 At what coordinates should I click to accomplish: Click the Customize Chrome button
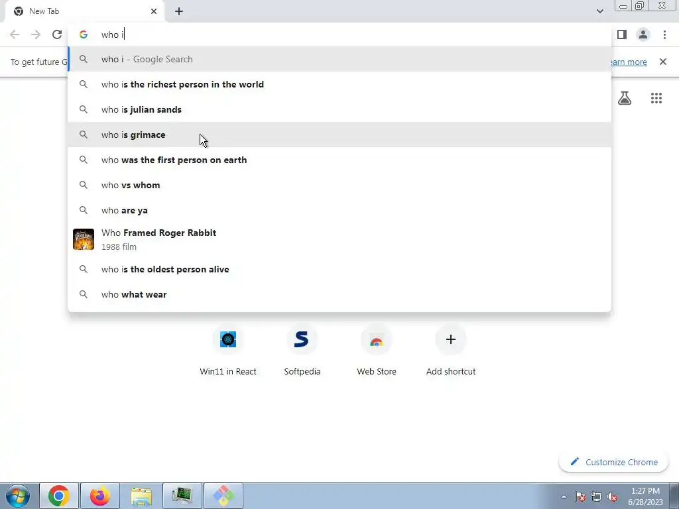click(613, 462)
